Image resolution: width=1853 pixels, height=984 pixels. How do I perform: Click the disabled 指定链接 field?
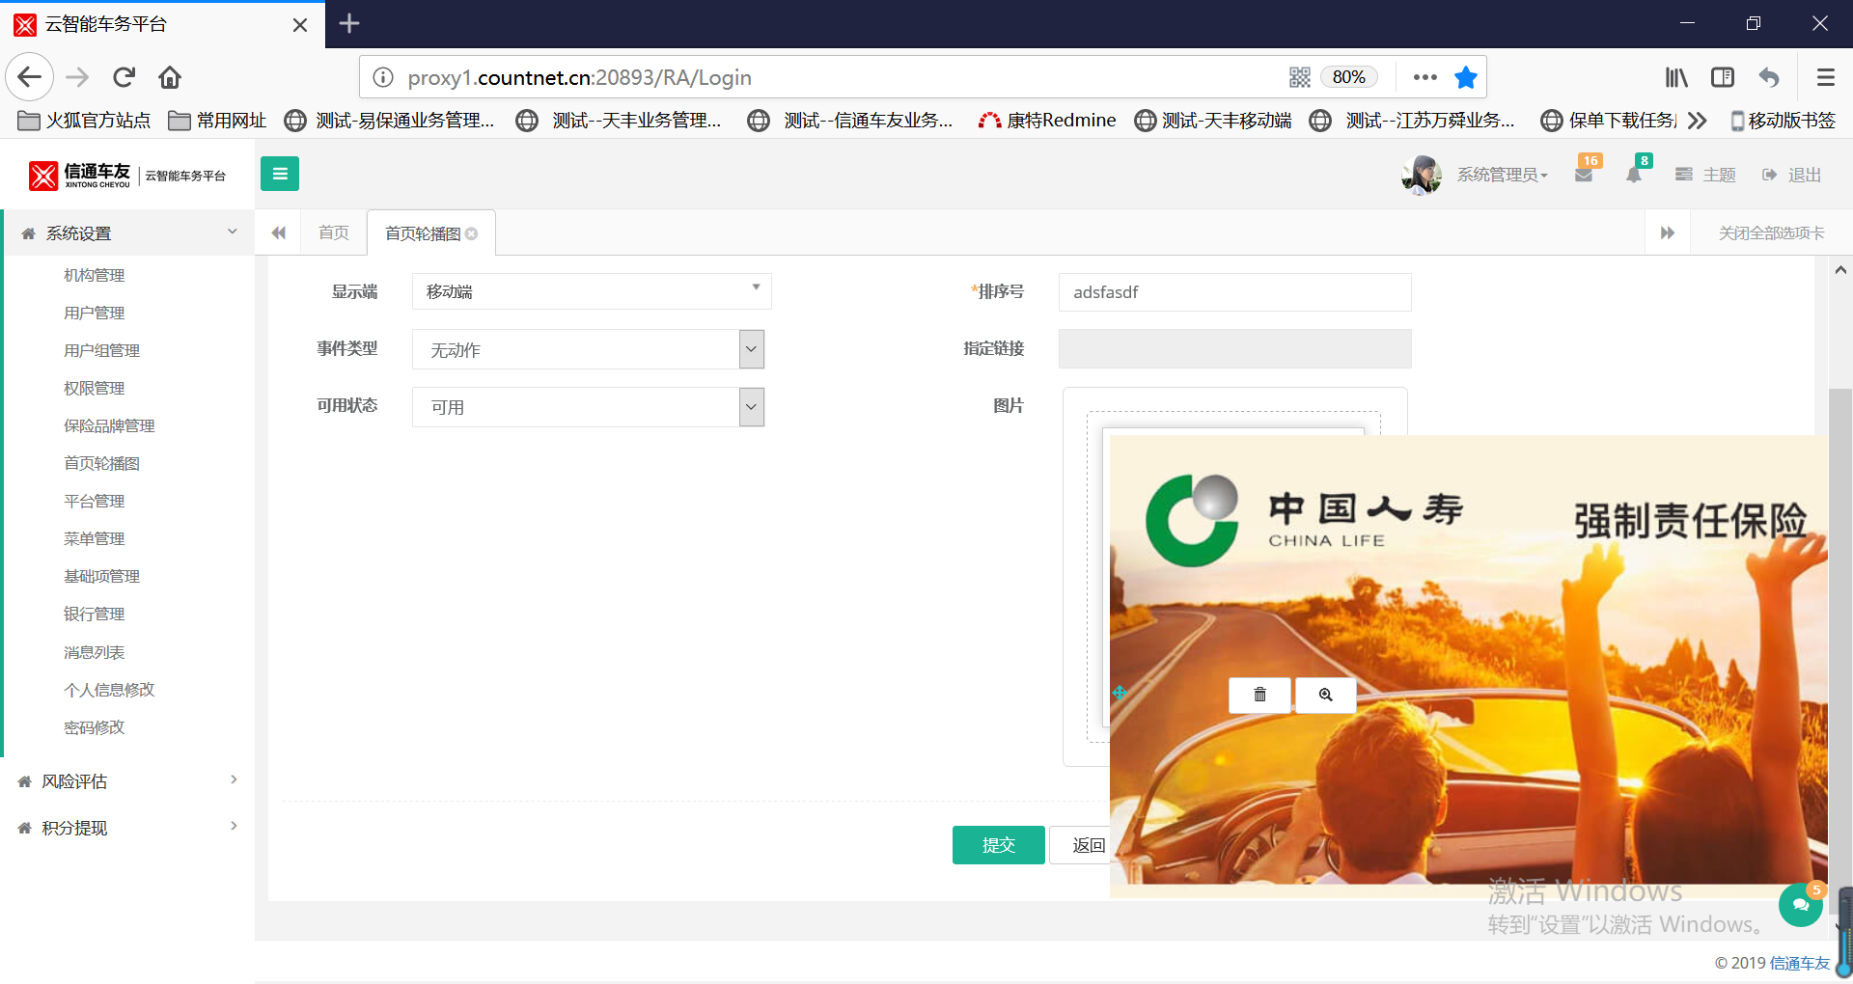(1235, 348)
